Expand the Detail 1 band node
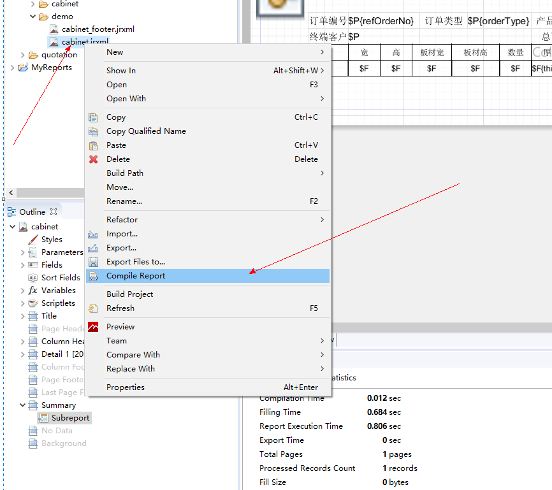This screenshot has width=552, height=490. click(x=22, y=354)
